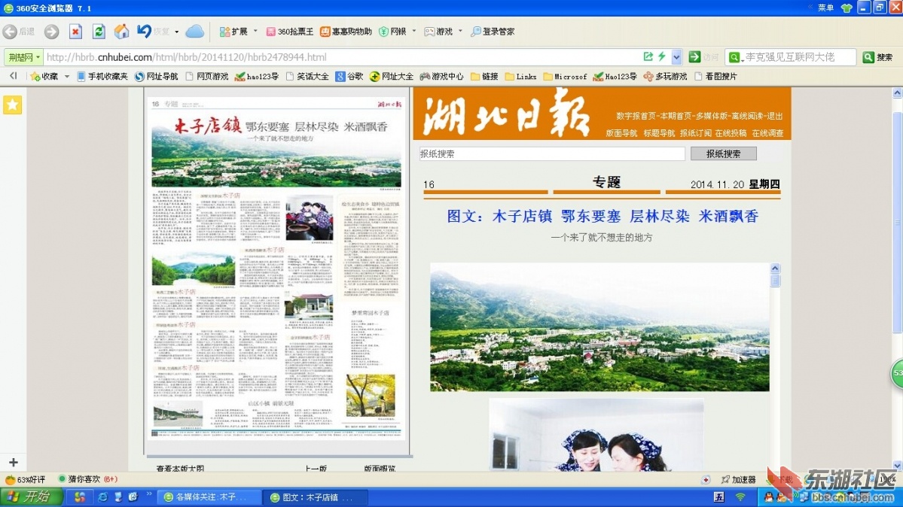Click the share page icon in address bar
Screen dimensions: 903x507
coord(648,56)
